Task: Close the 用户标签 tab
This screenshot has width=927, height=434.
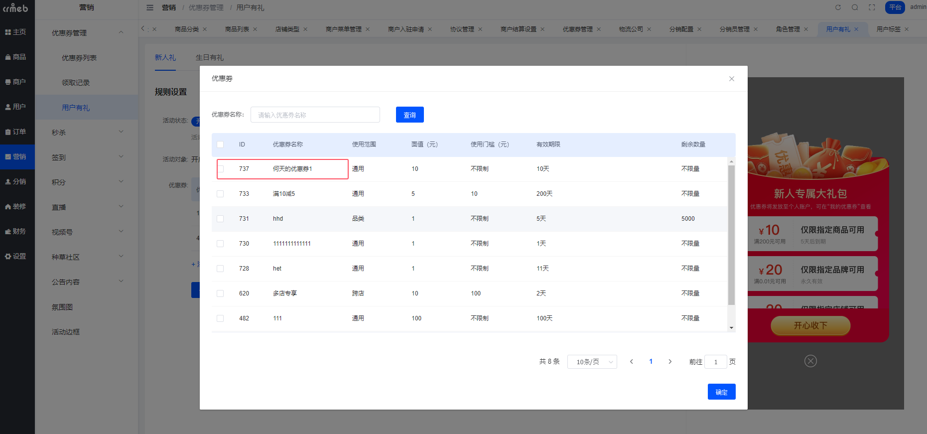Action: click(907, 29)
